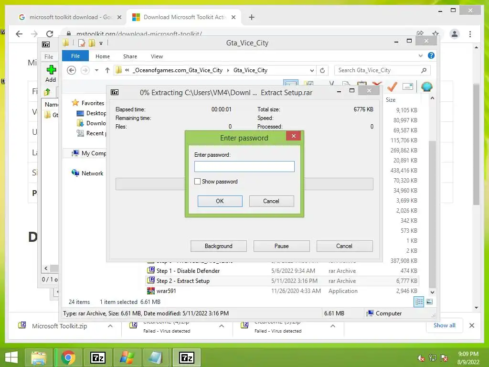This screenshot has width=489, height=367.
Task: Go up one folder level in Explorer
Action: (x=107, y=70)
